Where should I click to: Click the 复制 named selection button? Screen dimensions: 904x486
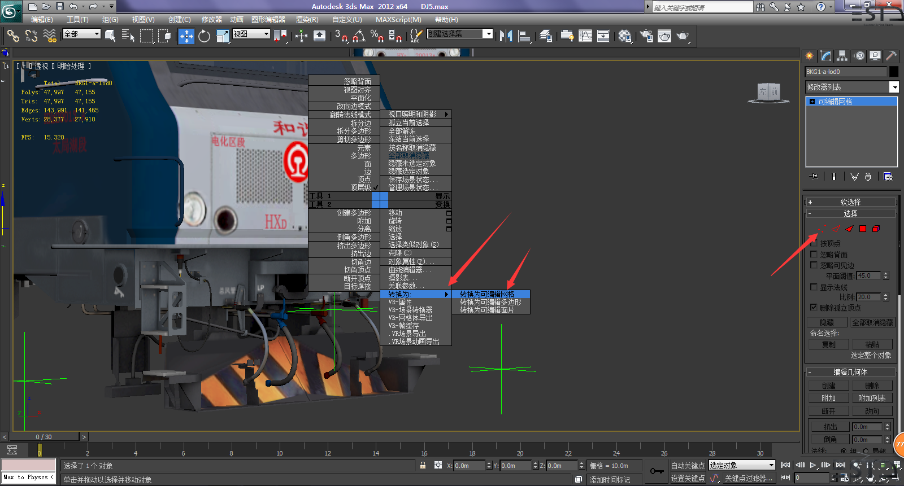828,344
